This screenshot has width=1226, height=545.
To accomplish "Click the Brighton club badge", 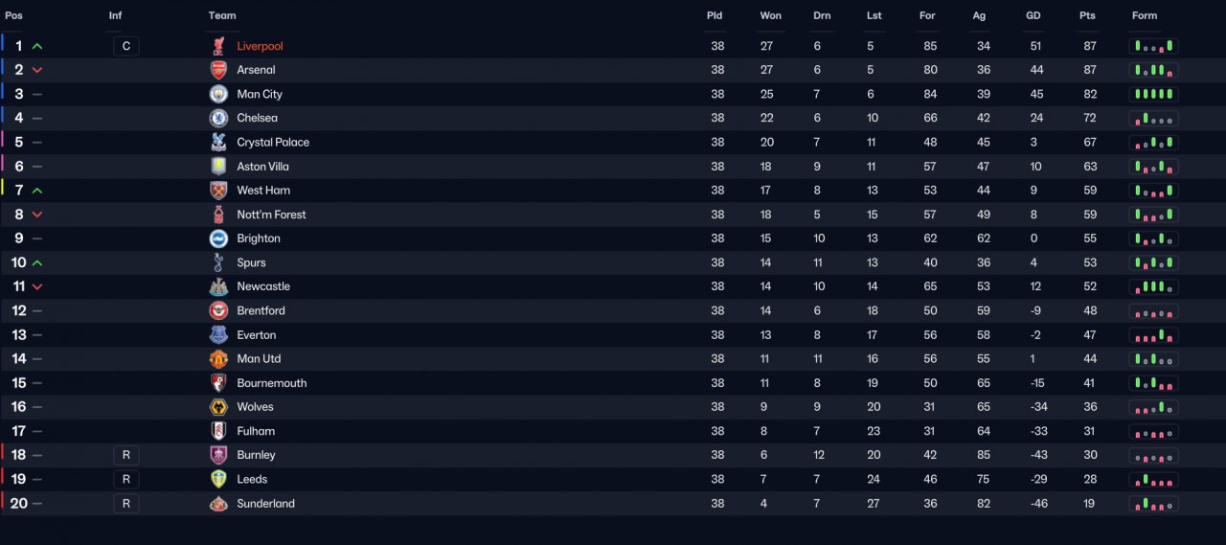I will [218, 238].
